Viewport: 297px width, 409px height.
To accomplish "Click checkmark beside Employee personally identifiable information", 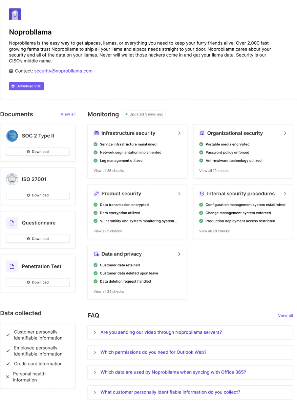I will pyautogui.click(x=8, y=351).
